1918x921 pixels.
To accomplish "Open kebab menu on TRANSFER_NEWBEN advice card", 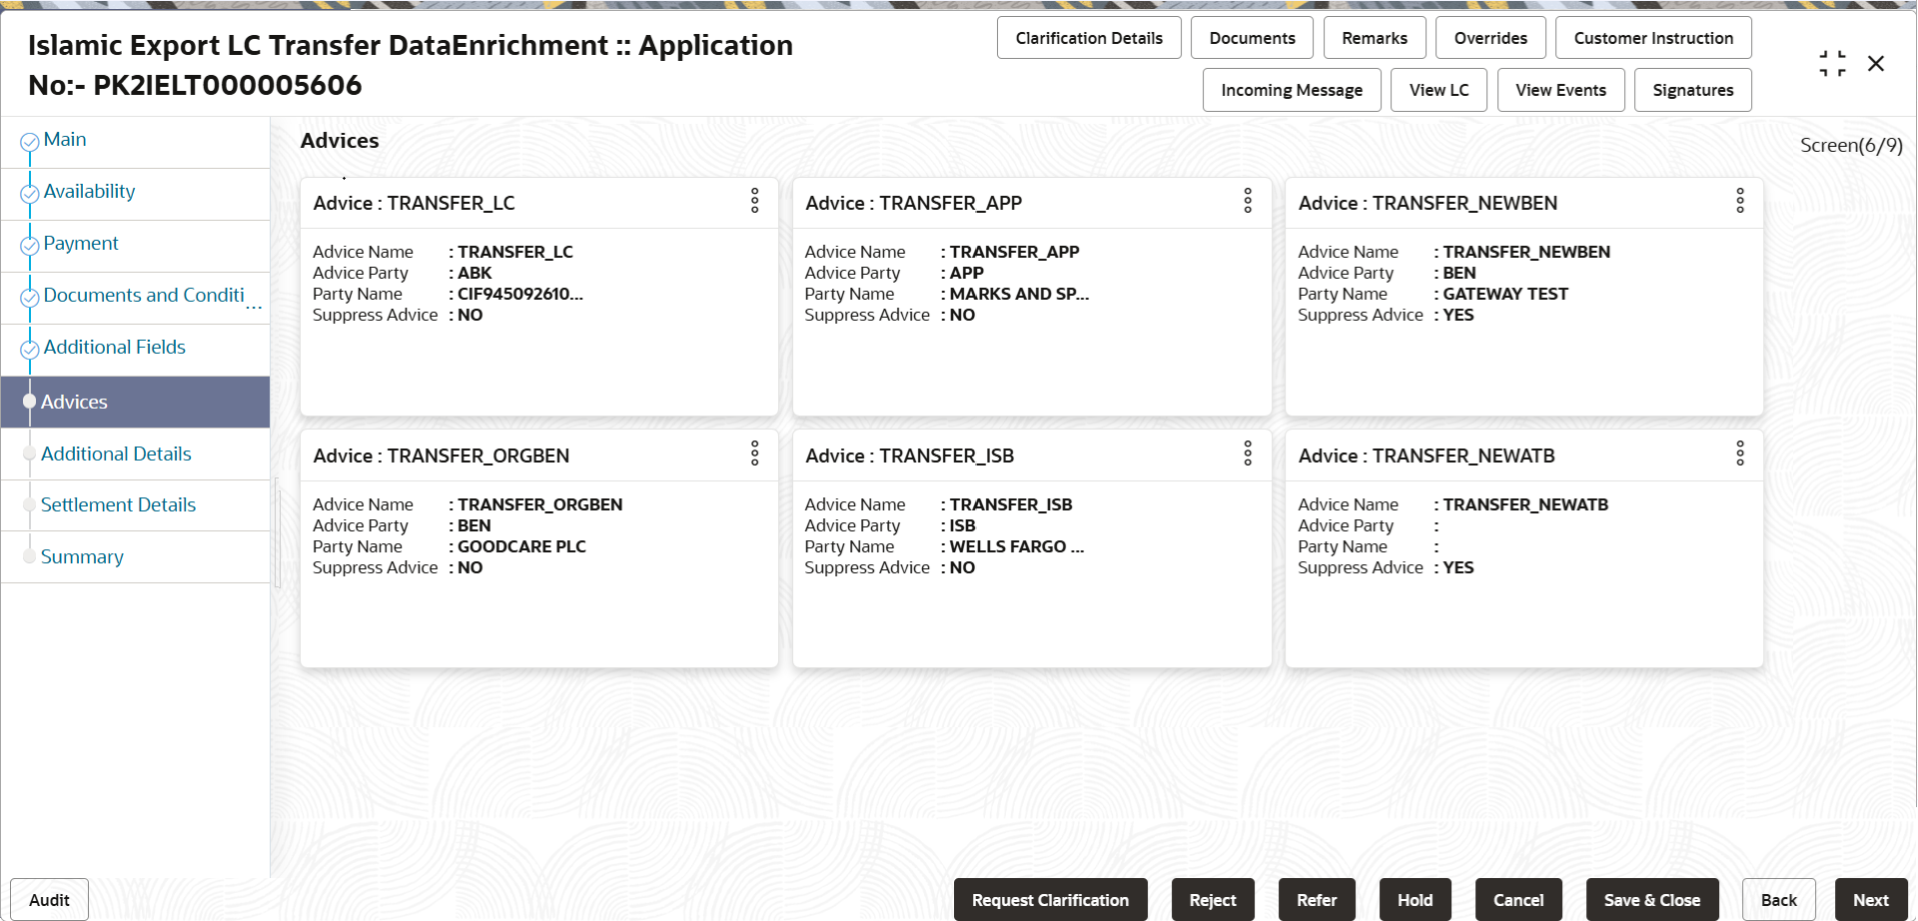I will [1740, 201].
